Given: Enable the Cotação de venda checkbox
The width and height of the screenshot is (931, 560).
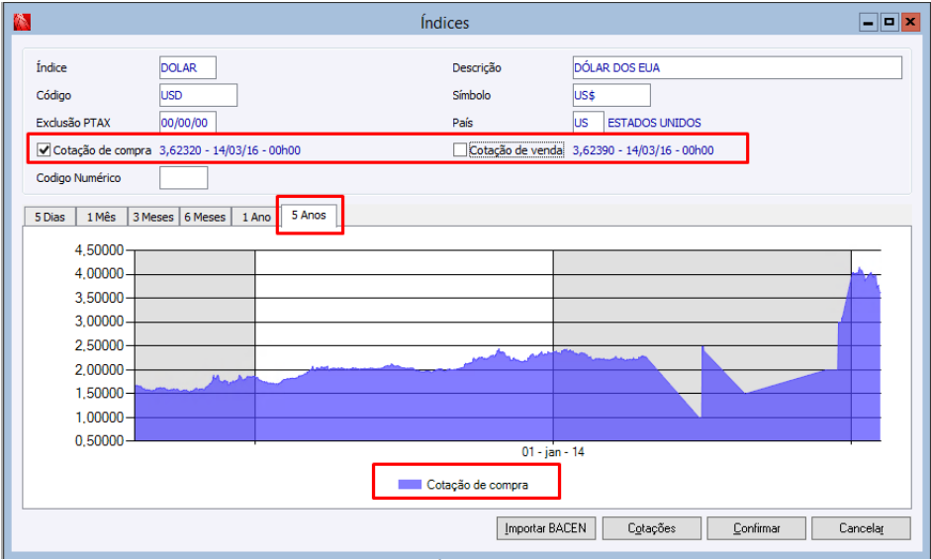Looking at the screenshot, I should pyautogui.click(x=459, y=150).
